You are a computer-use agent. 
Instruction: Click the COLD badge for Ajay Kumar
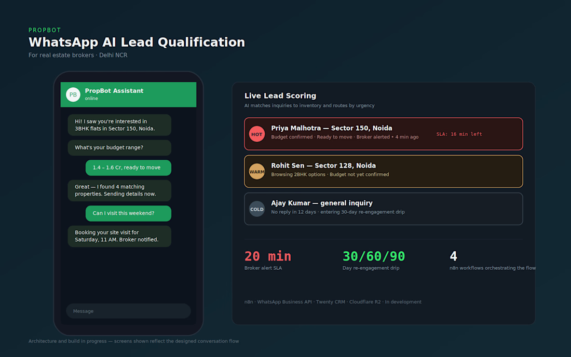(257, 209)
